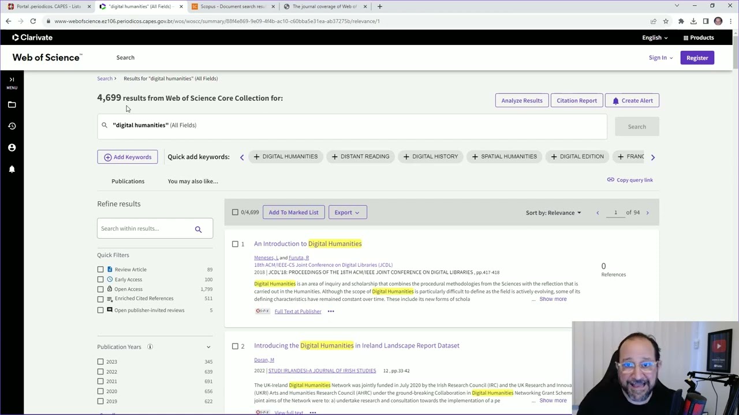Click the page number input box
This screenshot has width=739, height=415.
(x=615, y=213)
